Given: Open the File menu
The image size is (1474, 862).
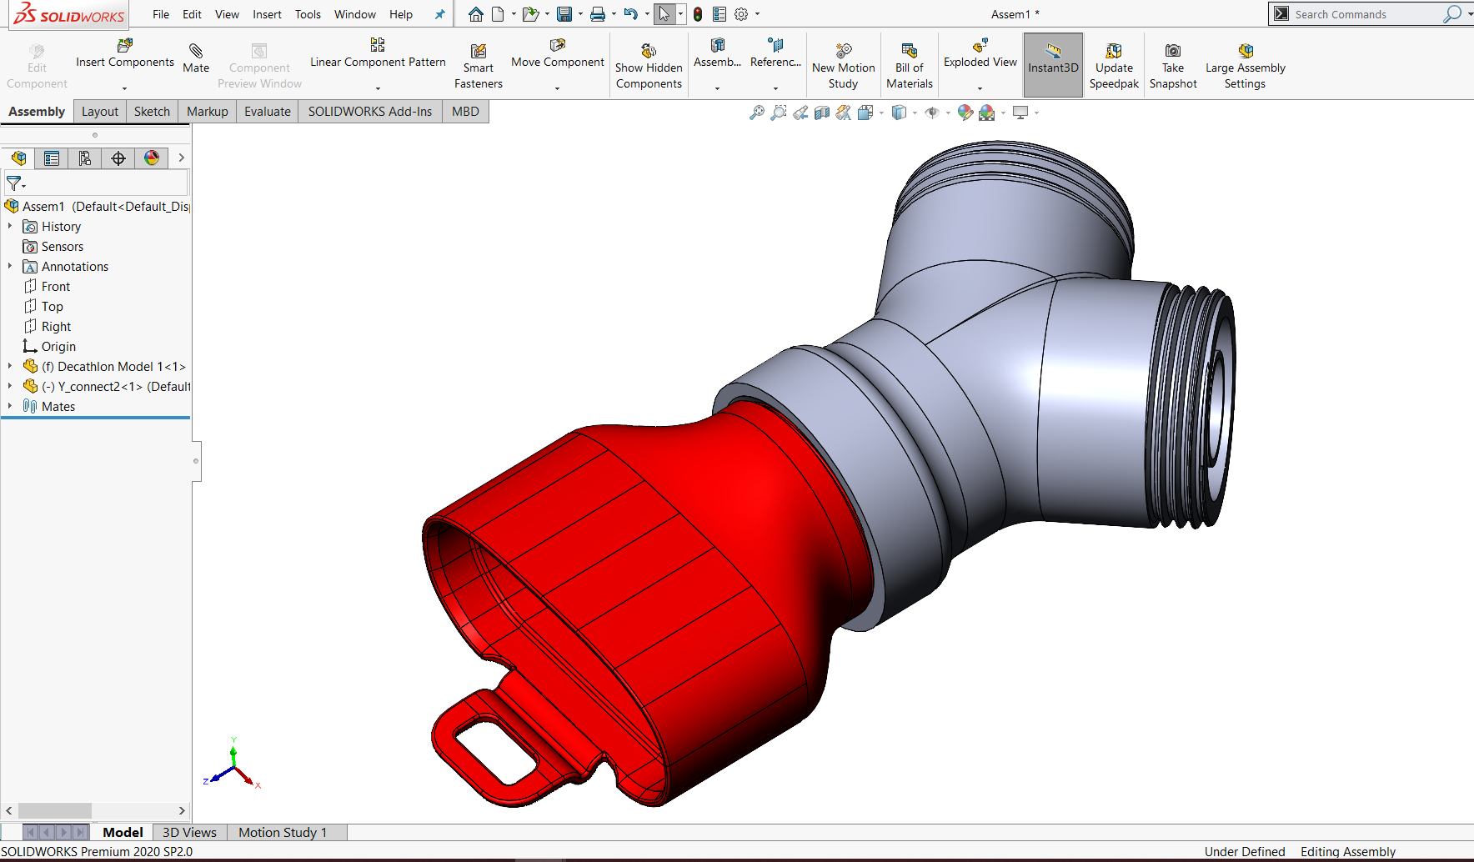Looking at the screenshot, I should [x=161, y=14].
